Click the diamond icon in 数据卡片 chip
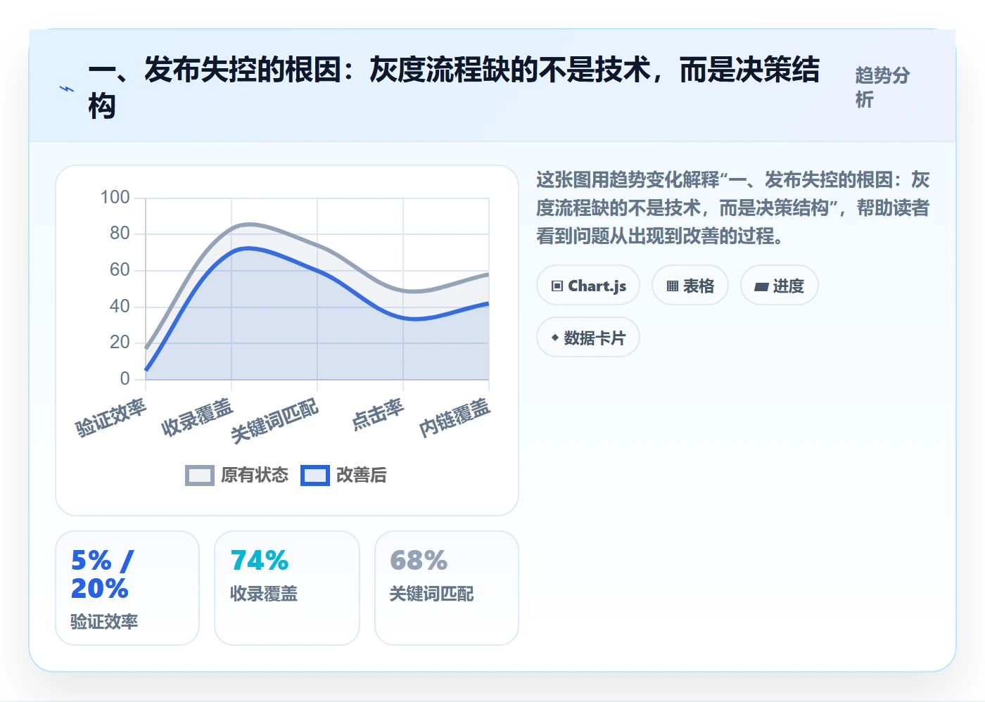Image resolution: width=985 pixels, height=702 pixels. coord(555,338)
